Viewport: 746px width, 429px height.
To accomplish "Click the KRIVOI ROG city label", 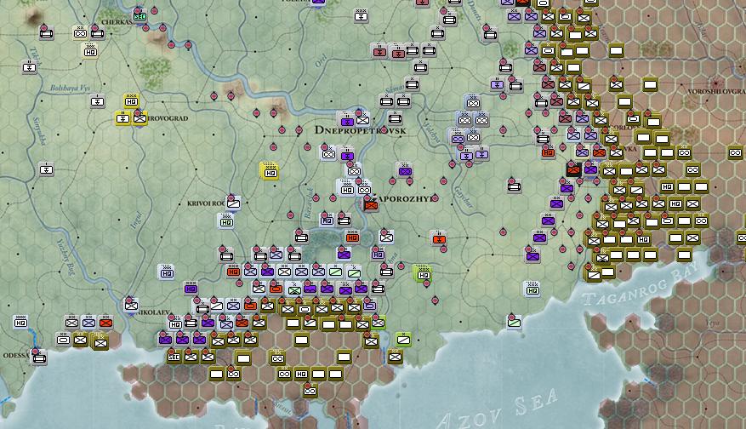I will 207,203.
